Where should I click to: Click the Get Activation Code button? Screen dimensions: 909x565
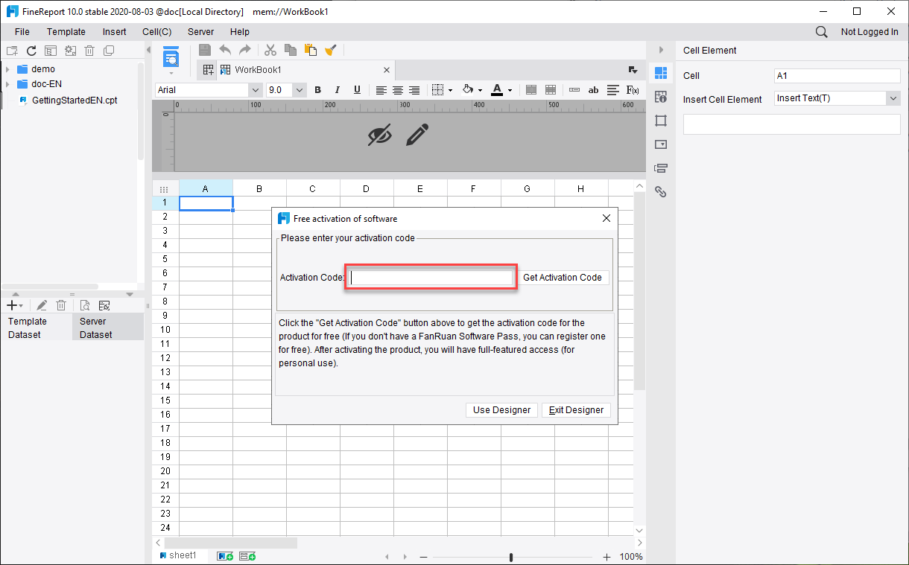[562, 278]
